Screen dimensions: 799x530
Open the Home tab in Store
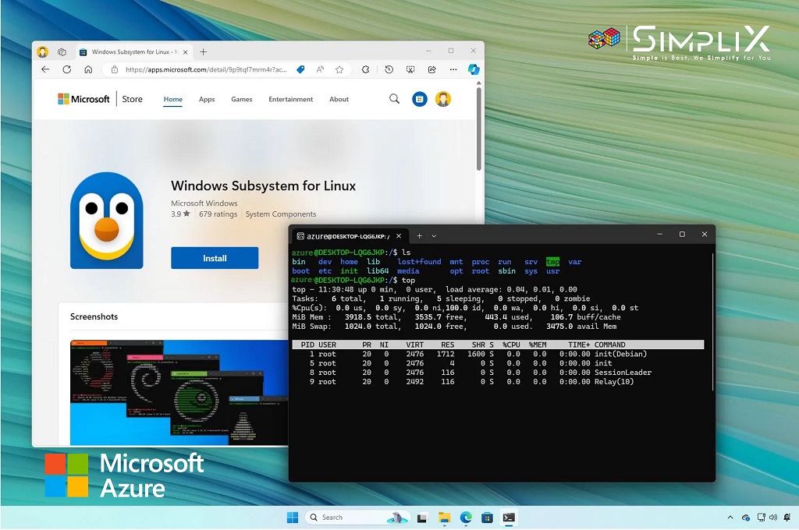[172, 99]
